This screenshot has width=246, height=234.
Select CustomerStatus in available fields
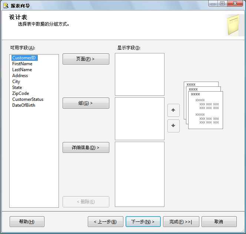(x=28, y=99)
